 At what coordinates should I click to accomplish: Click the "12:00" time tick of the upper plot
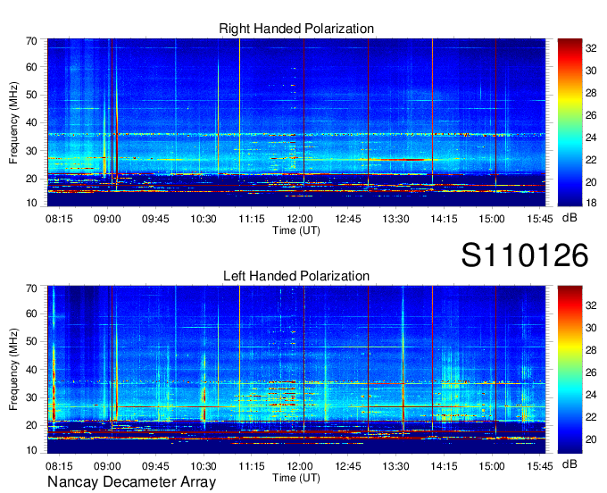(x=300, y=219)
